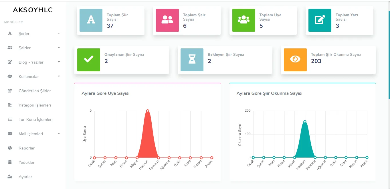The height and width of the screenshot is (189, 390).
Task: Click the Haziran peak point on Üye Sayısı chart
Action: [148, 111]
